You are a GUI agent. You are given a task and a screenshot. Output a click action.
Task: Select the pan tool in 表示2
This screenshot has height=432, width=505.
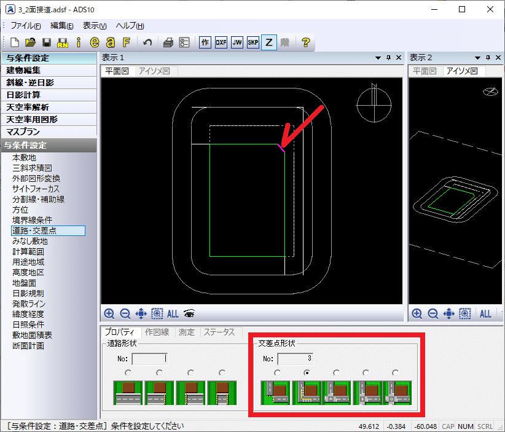point(449,313)
